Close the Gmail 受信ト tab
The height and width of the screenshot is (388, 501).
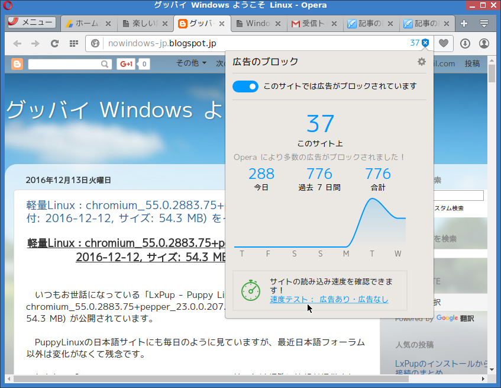tap(334, 24)
